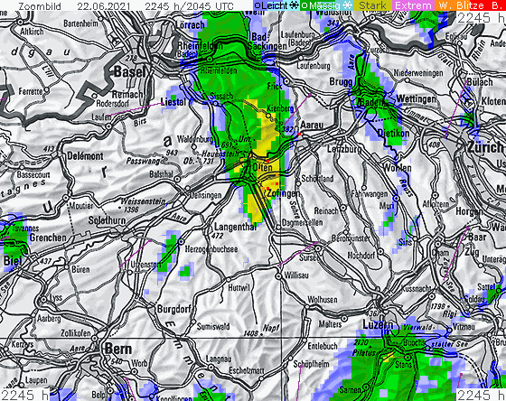Click the Zoombild date and time header
The image size is (506, 401).
click(x=126, y=5)
